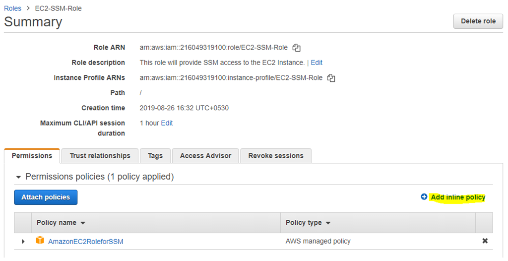This screenshot has width=508, height=261.
Task: Click the role description text
Action: coord(222,63)
